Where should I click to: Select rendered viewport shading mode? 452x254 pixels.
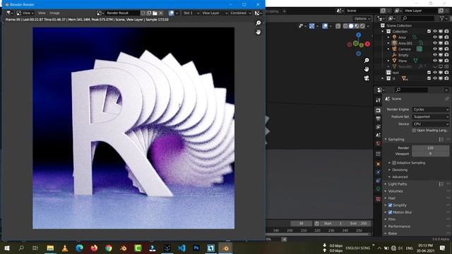pyautogui.click(x=362, y=26)
